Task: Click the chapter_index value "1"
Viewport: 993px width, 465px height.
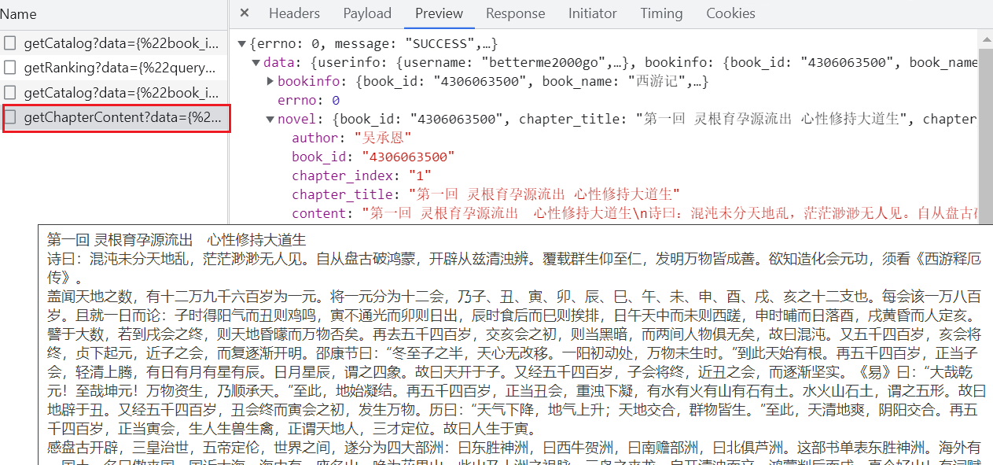Action: click(x=419, y=175)
